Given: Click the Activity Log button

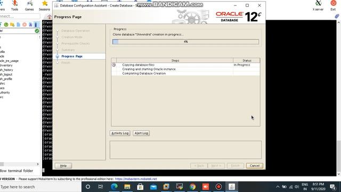Looking at the screenshot, I should point(120,133).
